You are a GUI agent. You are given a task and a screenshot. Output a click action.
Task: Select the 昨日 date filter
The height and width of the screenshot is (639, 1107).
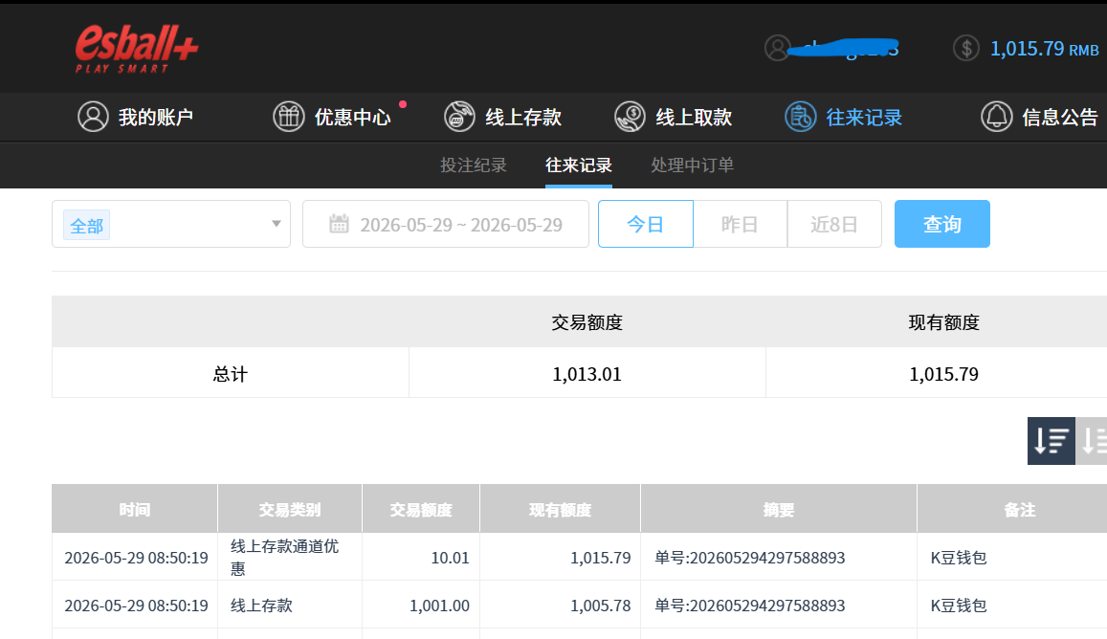[740, 224]
